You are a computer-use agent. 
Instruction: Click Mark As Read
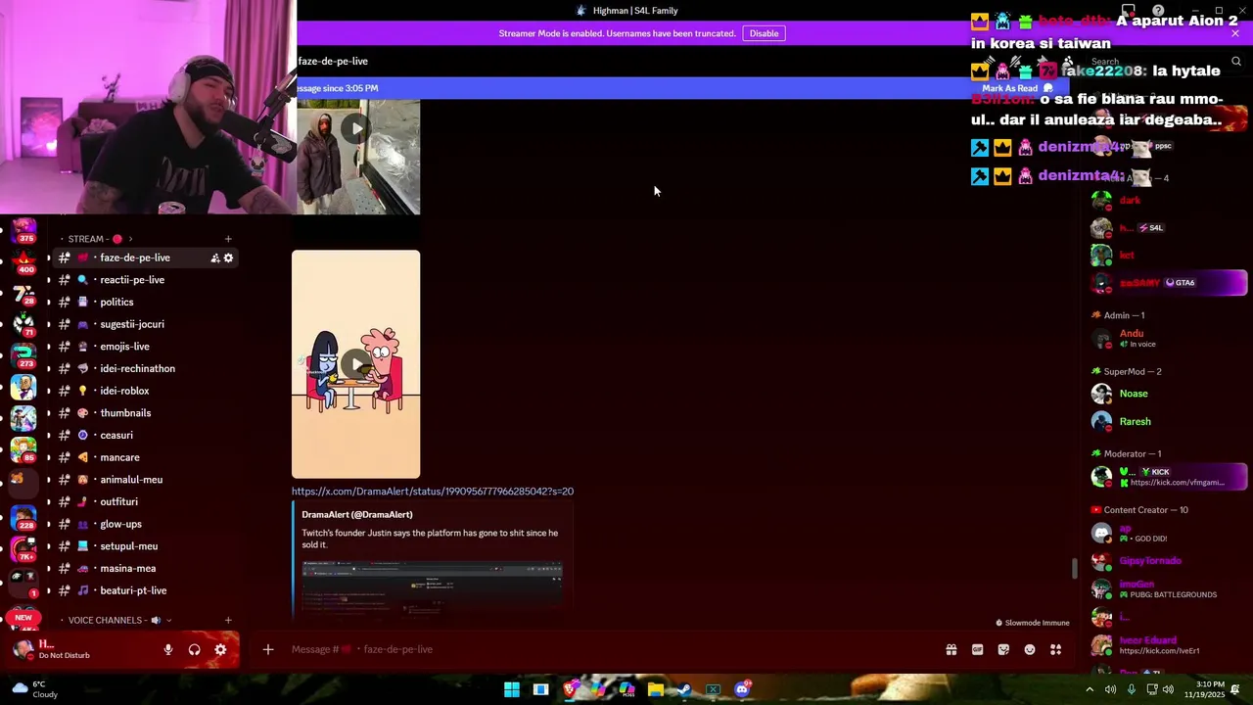tap(1017, 88)
